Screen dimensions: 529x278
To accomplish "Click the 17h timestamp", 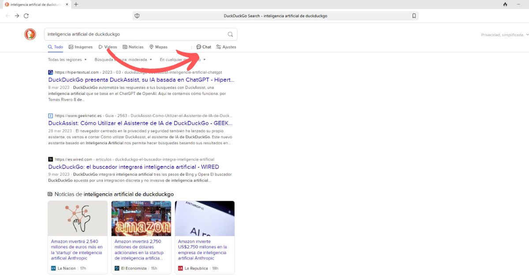I will tap(83, 268).
